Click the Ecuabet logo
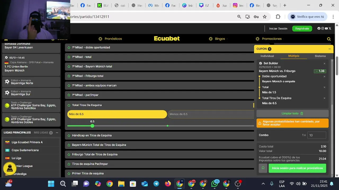 click(x=167, y=39)
